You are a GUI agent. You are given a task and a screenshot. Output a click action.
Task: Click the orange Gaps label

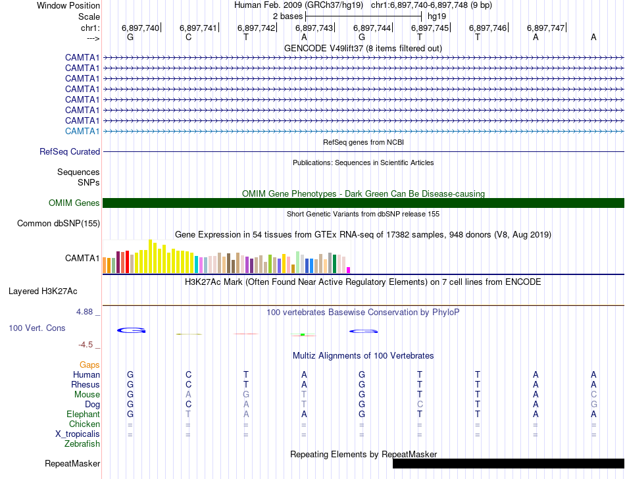(x=89, y=365)
